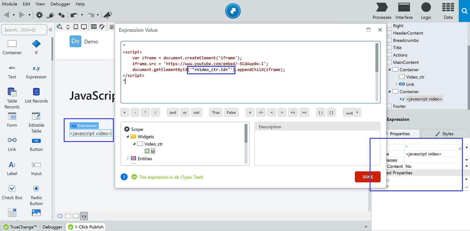This screenshot has width=470, height=231.
Task: Switch to the Styles tab
Action: 444,133
